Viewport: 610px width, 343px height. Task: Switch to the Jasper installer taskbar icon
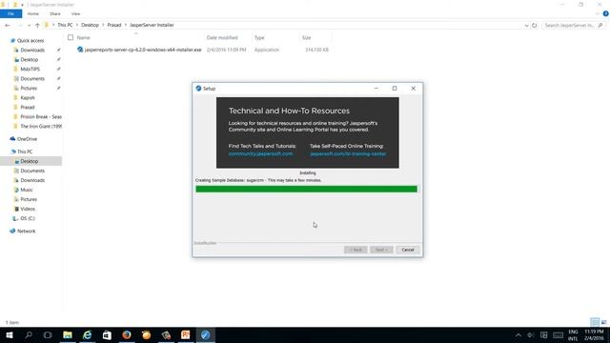point(206,334)
